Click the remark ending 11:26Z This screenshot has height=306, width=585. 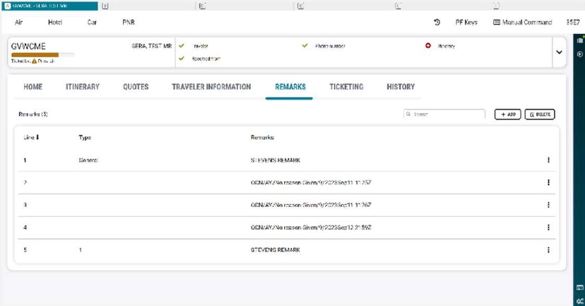(311, 205)
